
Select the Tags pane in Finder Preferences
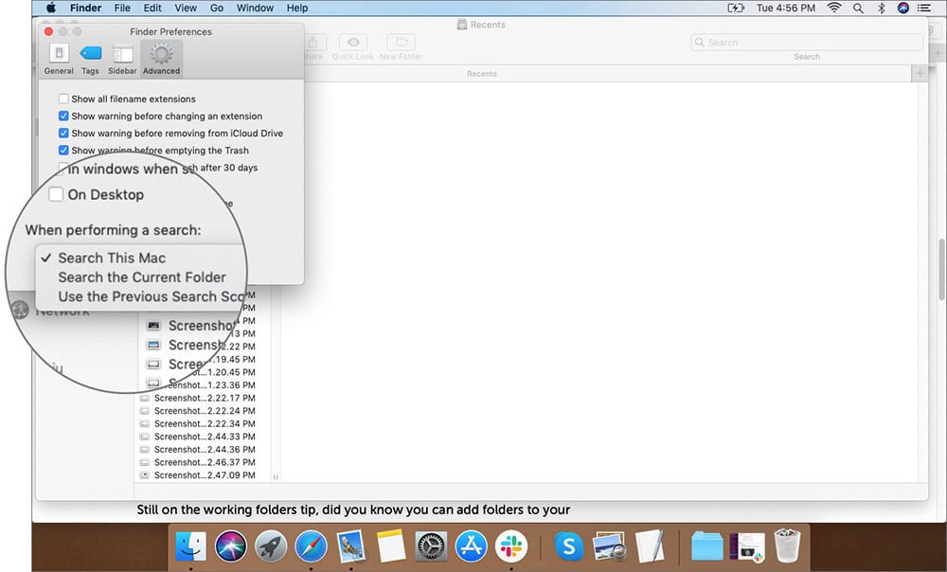coord(90,55)
